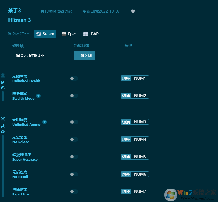Click the No Reload label
218x202 pixels.
pyautogui.click(x=21, y=142)
